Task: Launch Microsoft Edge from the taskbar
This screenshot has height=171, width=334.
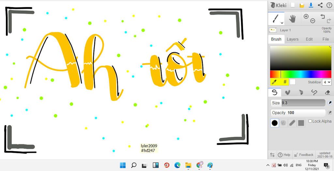Action: point(177,165)
